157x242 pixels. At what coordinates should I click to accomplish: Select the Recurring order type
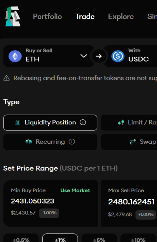click(x=50, y=142)
